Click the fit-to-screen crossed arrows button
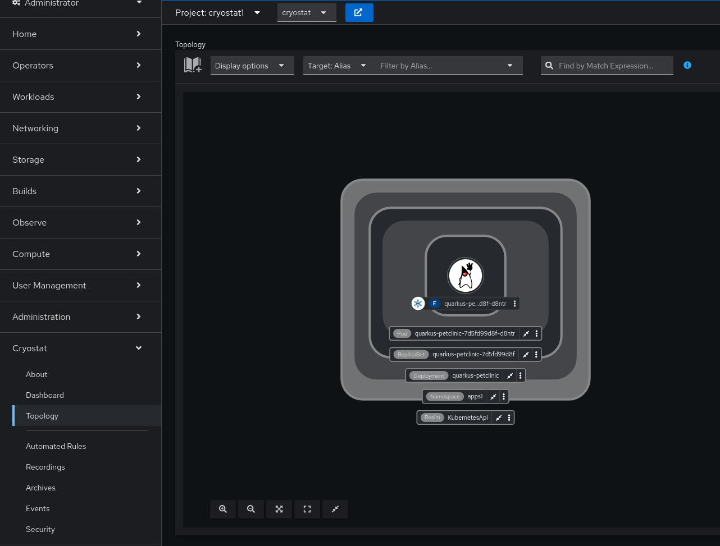The image size is (720, 546). (x=279, y=509)
